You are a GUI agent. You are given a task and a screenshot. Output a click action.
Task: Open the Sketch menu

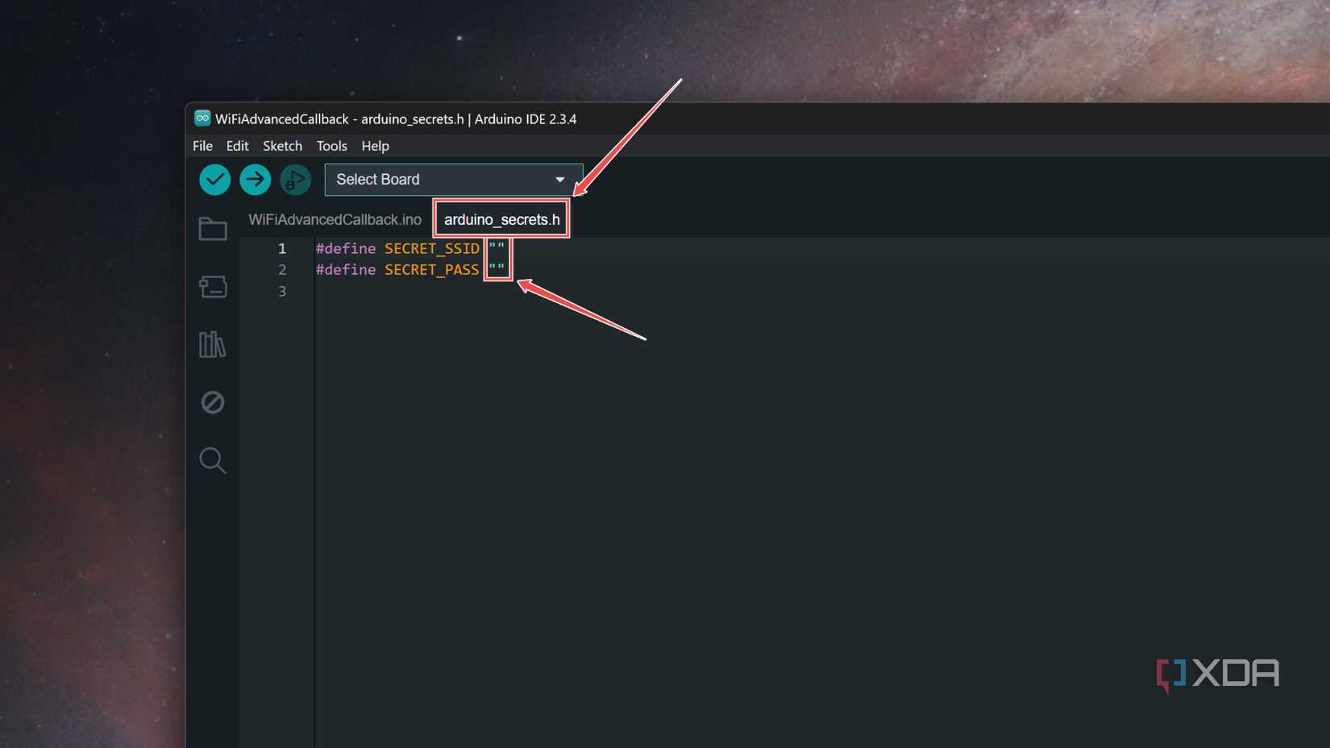pos(282,146)
